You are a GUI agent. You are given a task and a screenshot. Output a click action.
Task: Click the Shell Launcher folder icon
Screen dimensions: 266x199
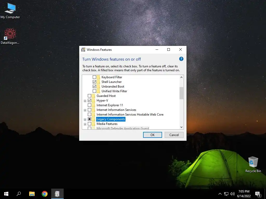(98, 82)
